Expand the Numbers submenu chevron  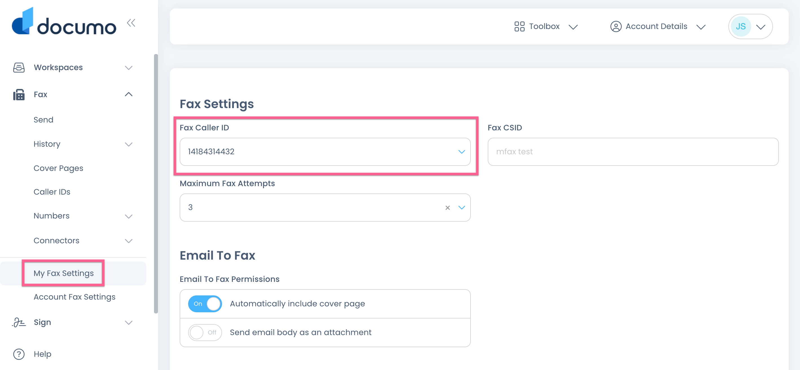point(129,216)
